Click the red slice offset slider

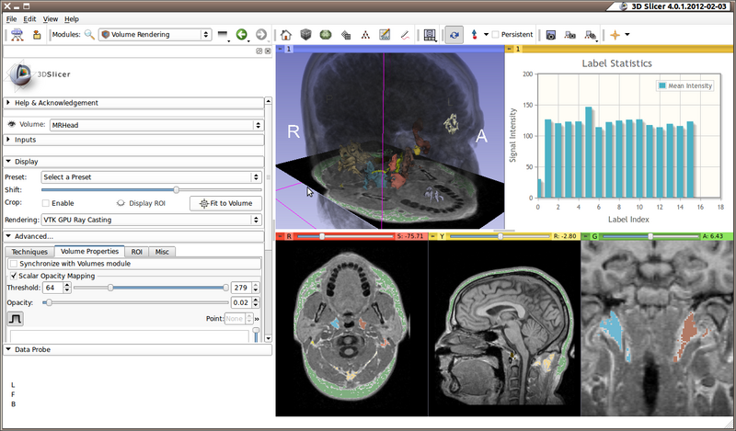pyautogui.click(x=345, y=236)
